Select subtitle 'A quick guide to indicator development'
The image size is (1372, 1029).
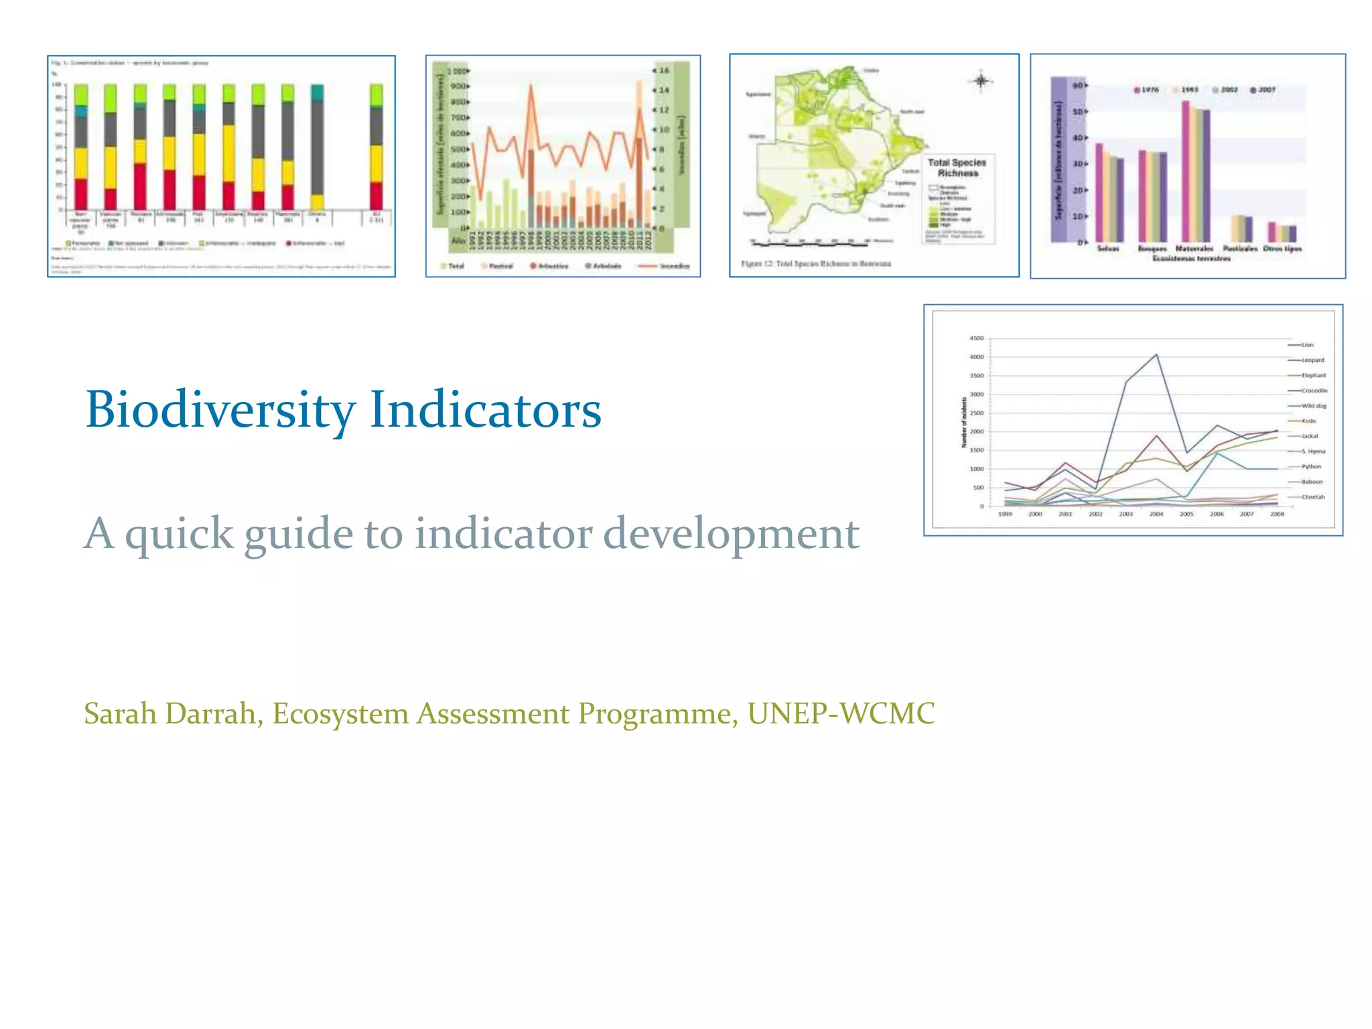[x=471, y=534]
